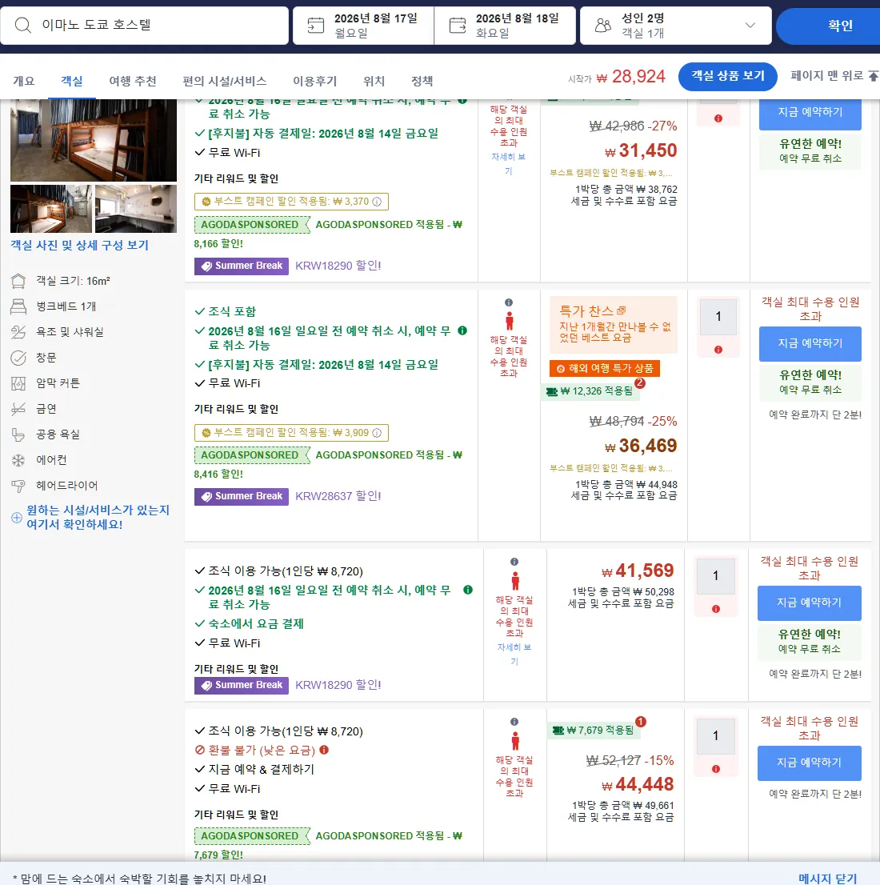The height and width of the screenshot is (885, 880).
Task: Click the hotel name search field
Action: point(145,26)
